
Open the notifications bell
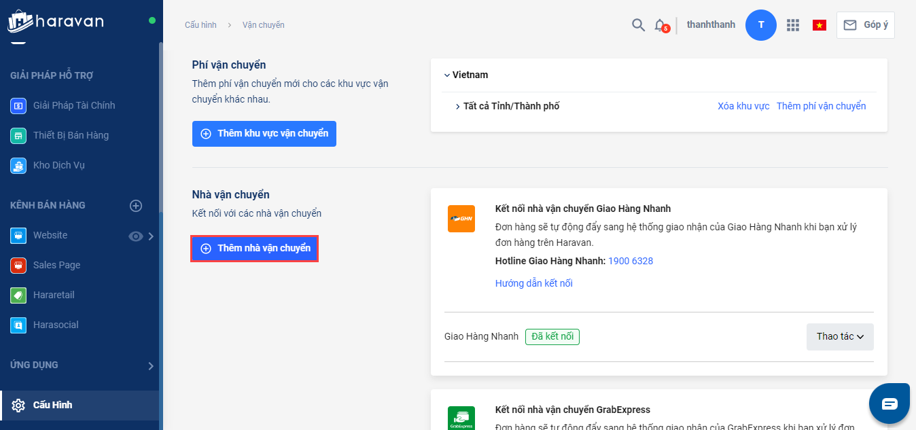(x=660, y=25)
